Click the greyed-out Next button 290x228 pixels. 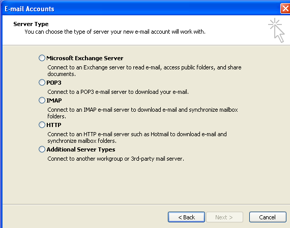tap(224, 217)
